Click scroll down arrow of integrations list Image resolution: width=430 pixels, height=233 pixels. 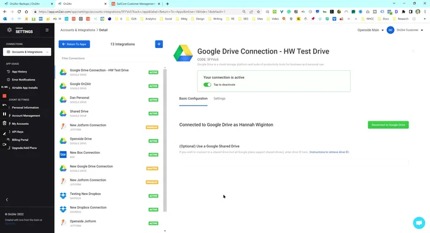click(x=165, y=231)
